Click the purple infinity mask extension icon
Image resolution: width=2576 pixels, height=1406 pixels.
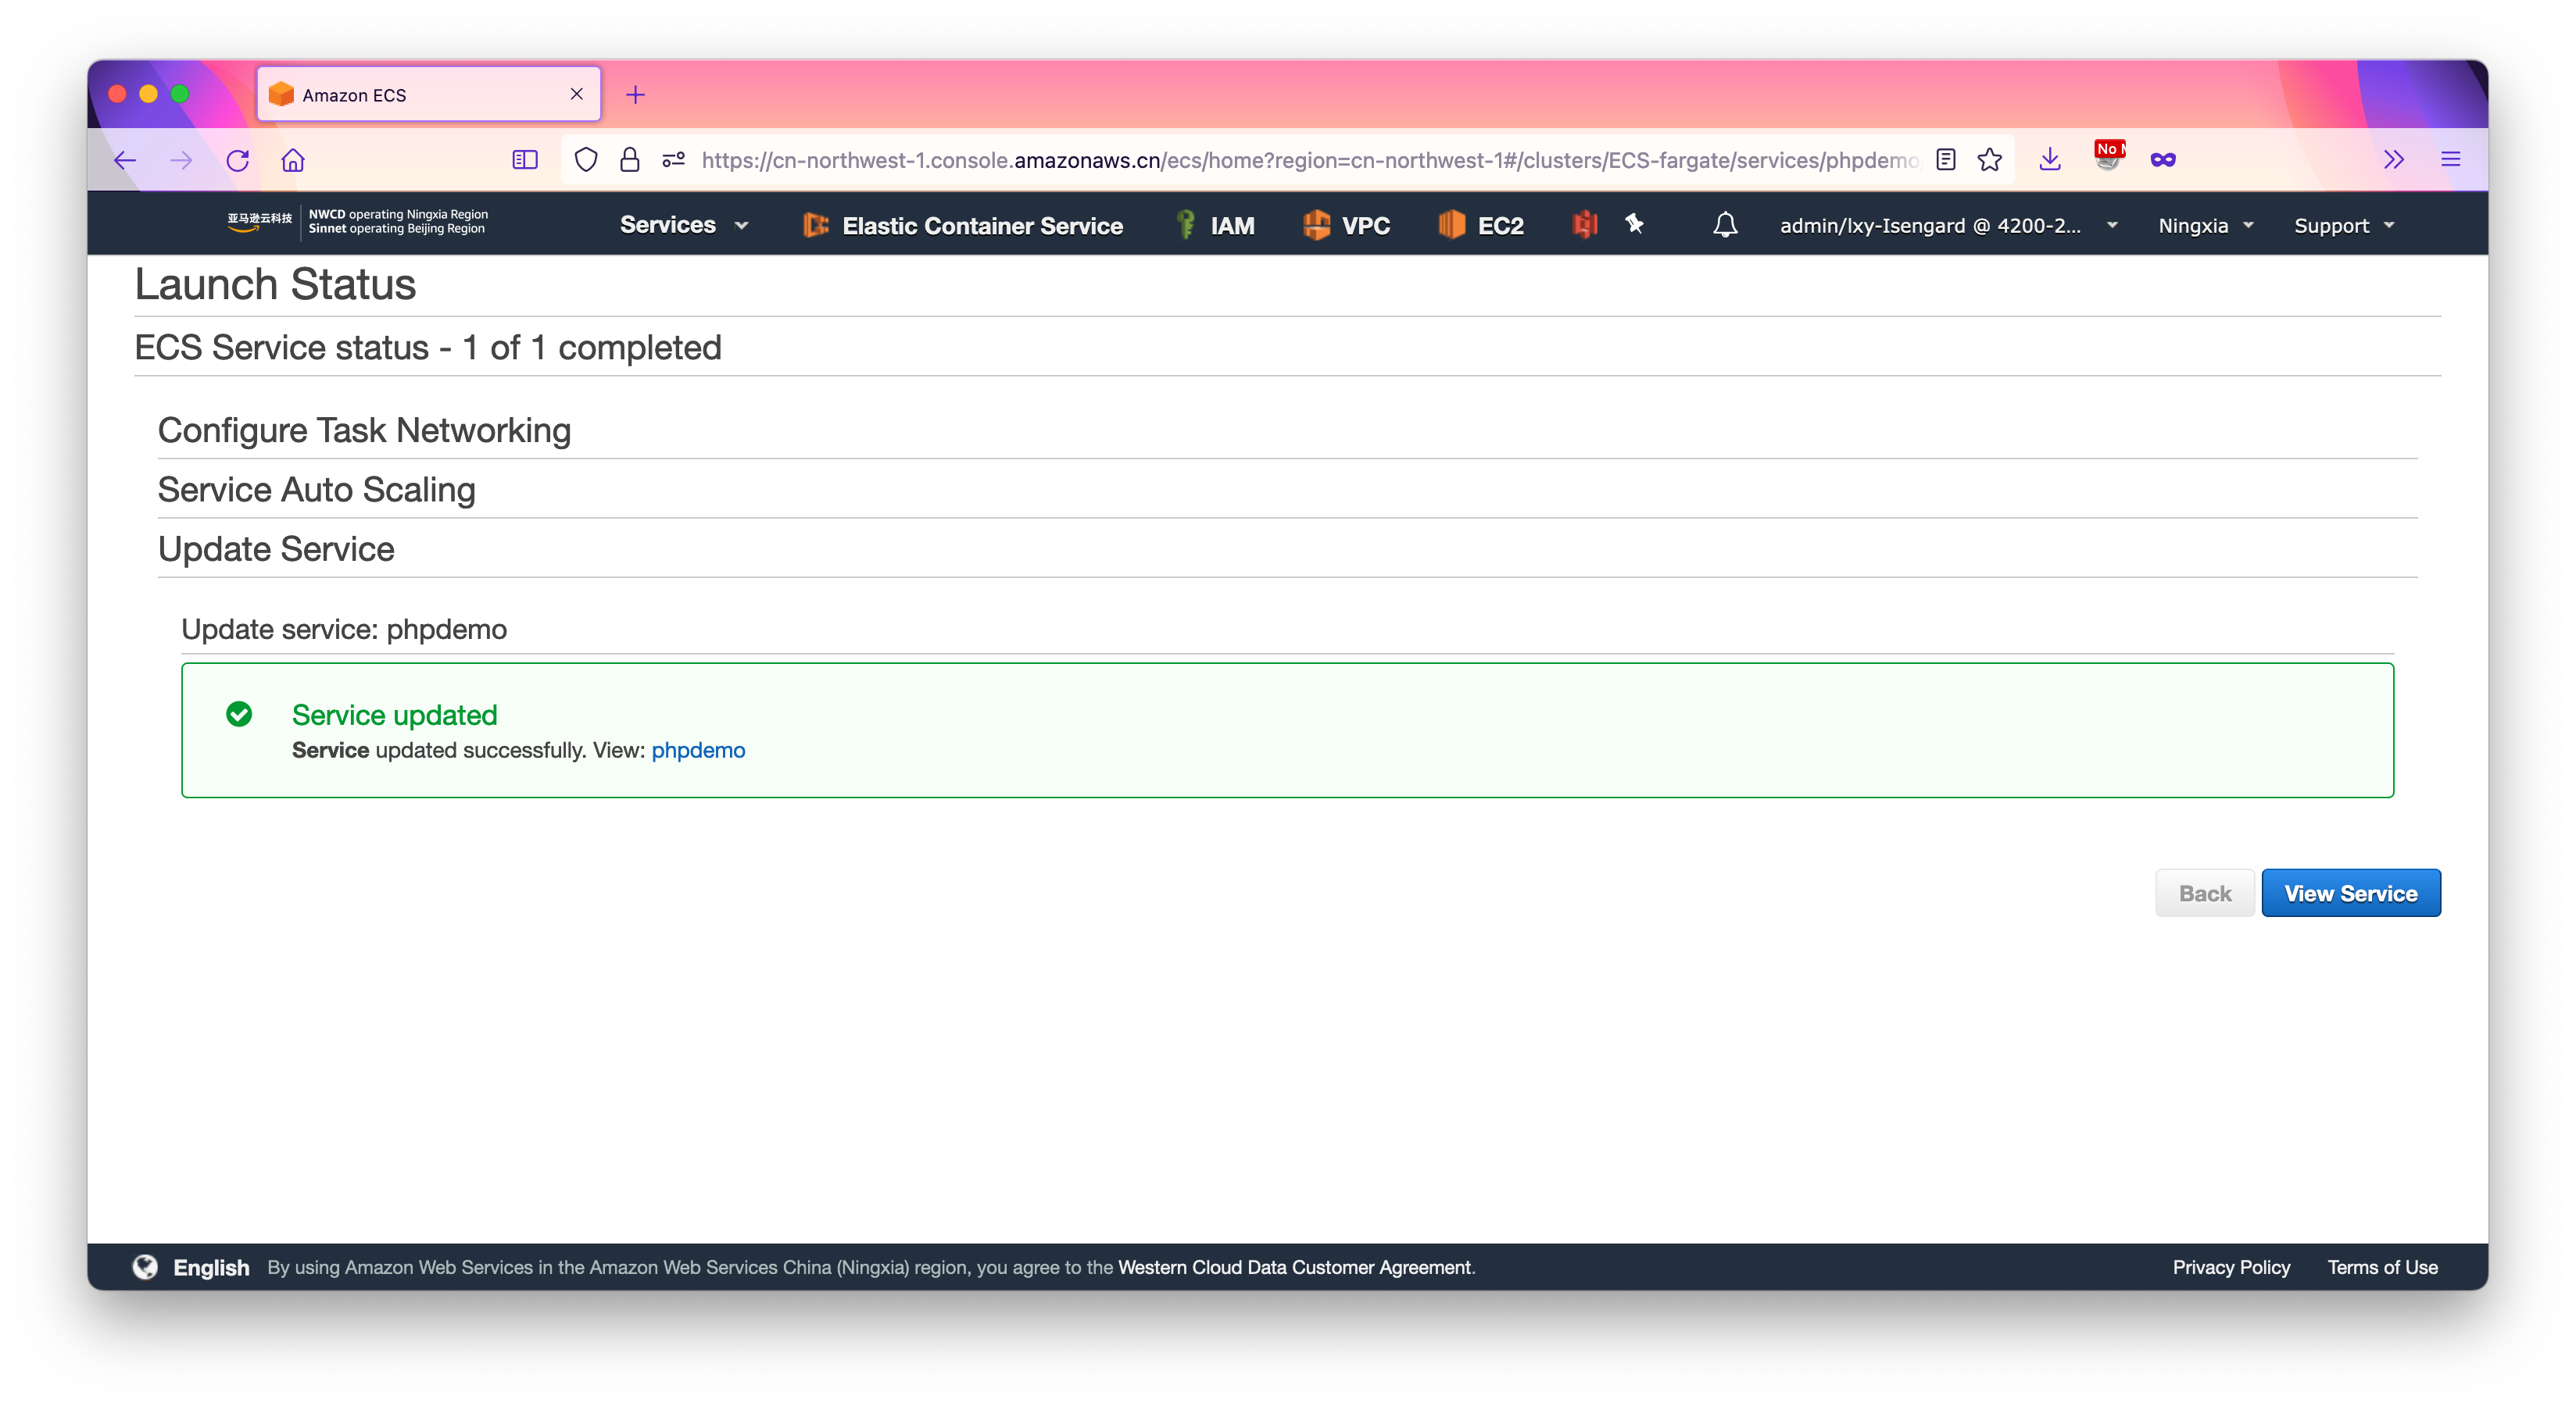coord(2163,160)
